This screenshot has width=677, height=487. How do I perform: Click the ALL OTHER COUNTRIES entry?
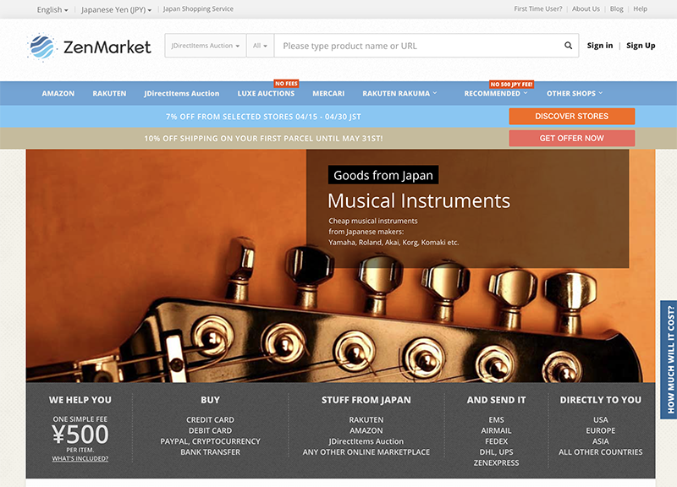[x=601, y=452]
